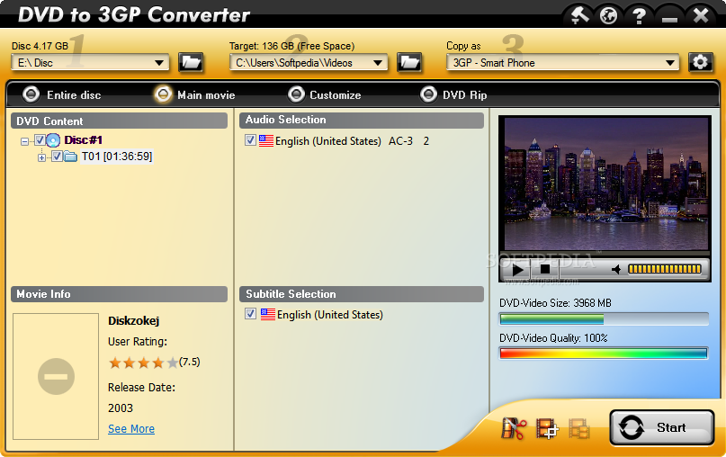The width and height of the screenshot is (726, 457).
Task: Select the DVD Rip mode
Action: click(453, 95)
